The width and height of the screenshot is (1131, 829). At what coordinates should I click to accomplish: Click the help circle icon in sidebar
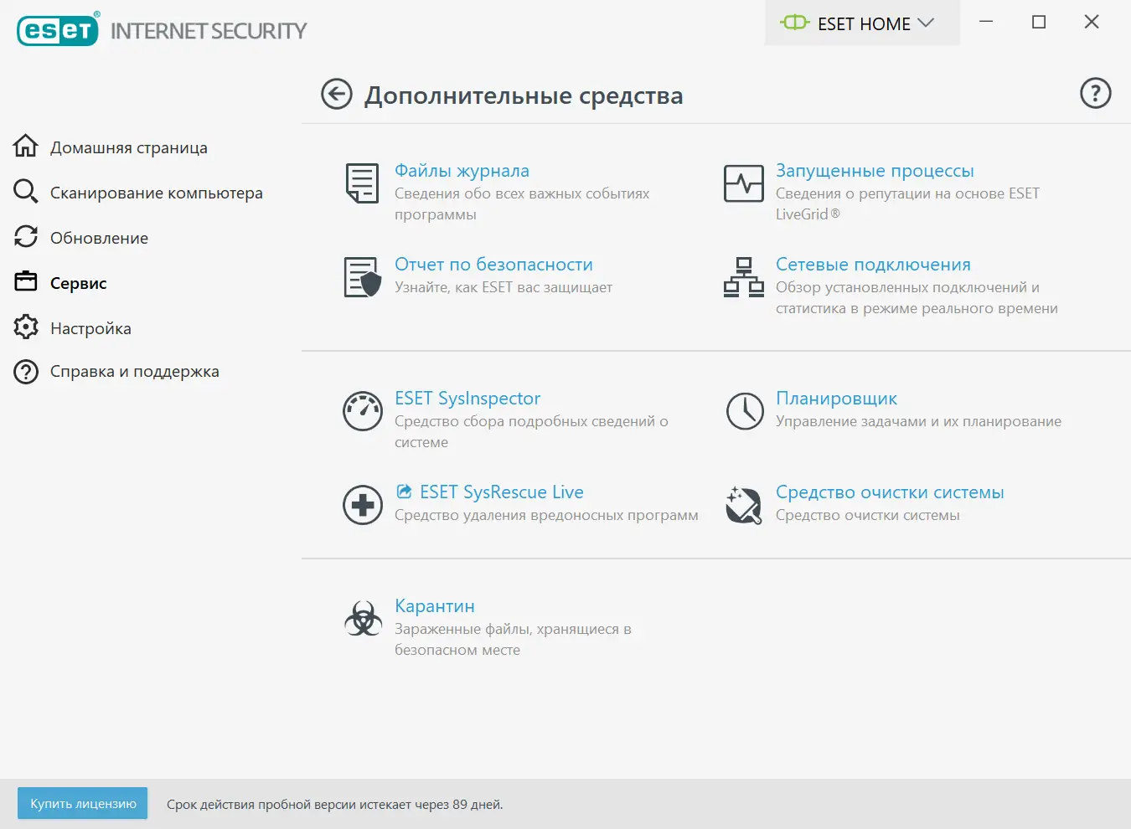pyautogui.click(x=26, y=372)
